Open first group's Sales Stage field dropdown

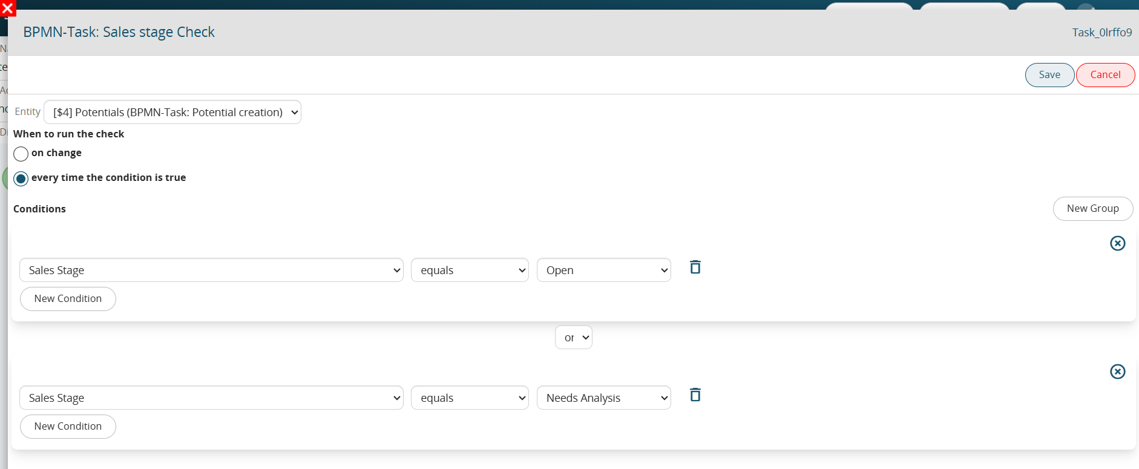click(211, 270)
